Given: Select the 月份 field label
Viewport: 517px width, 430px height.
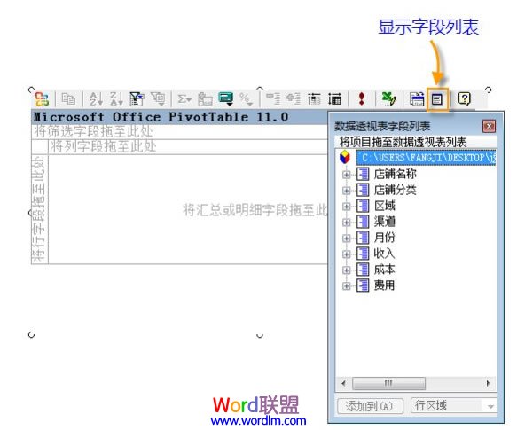Looking at the screenshot, I should (385, 238).
